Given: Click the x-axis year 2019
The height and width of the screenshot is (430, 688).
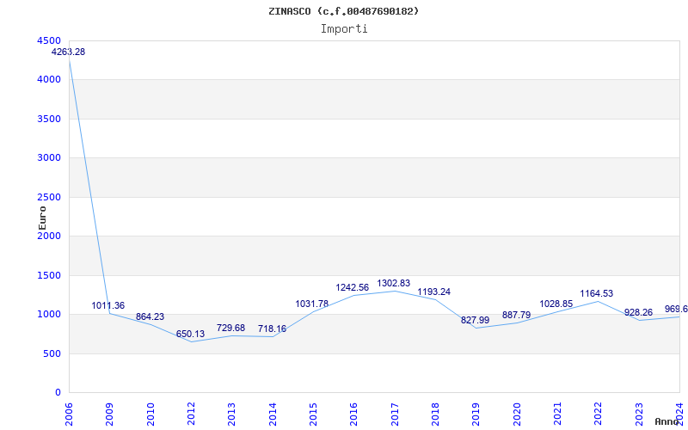Looking at the screenshot, I should (476, 414).
